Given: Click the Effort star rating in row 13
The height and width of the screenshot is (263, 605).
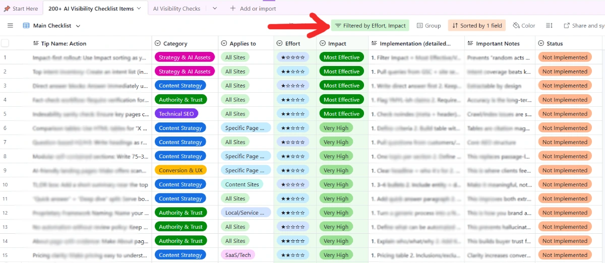Looking at the screenshot, I should coord(293,227).
